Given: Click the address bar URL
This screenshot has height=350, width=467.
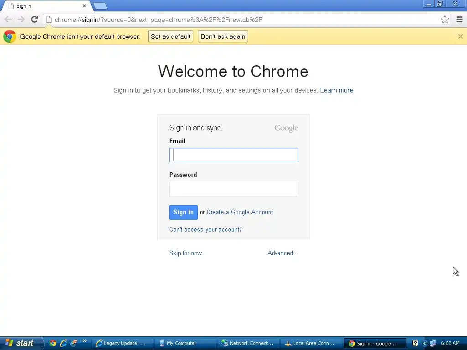Looking at the screenshot, I should click(x=158, y=20).
